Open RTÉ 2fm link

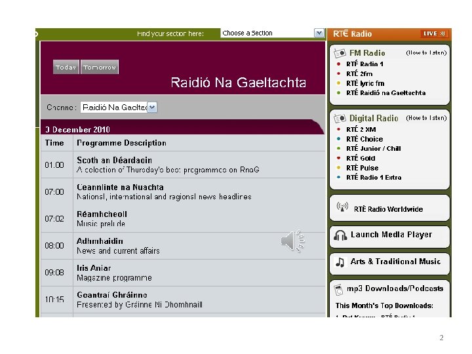[359, 73]
